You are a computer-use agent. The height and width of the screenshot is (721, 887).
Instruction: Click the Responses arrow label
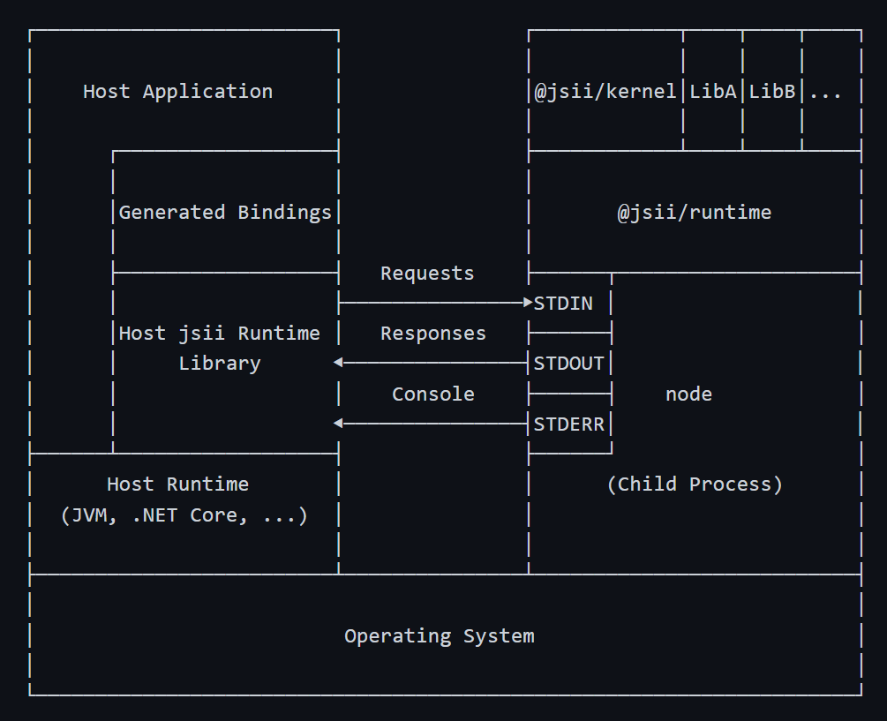point(433,333)
